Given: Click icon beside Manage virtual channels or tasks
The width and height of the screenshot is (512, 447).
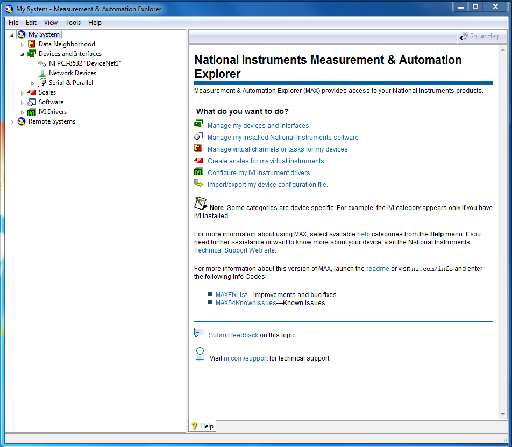Looking at the screenshot, I should (x=198, y=148).
